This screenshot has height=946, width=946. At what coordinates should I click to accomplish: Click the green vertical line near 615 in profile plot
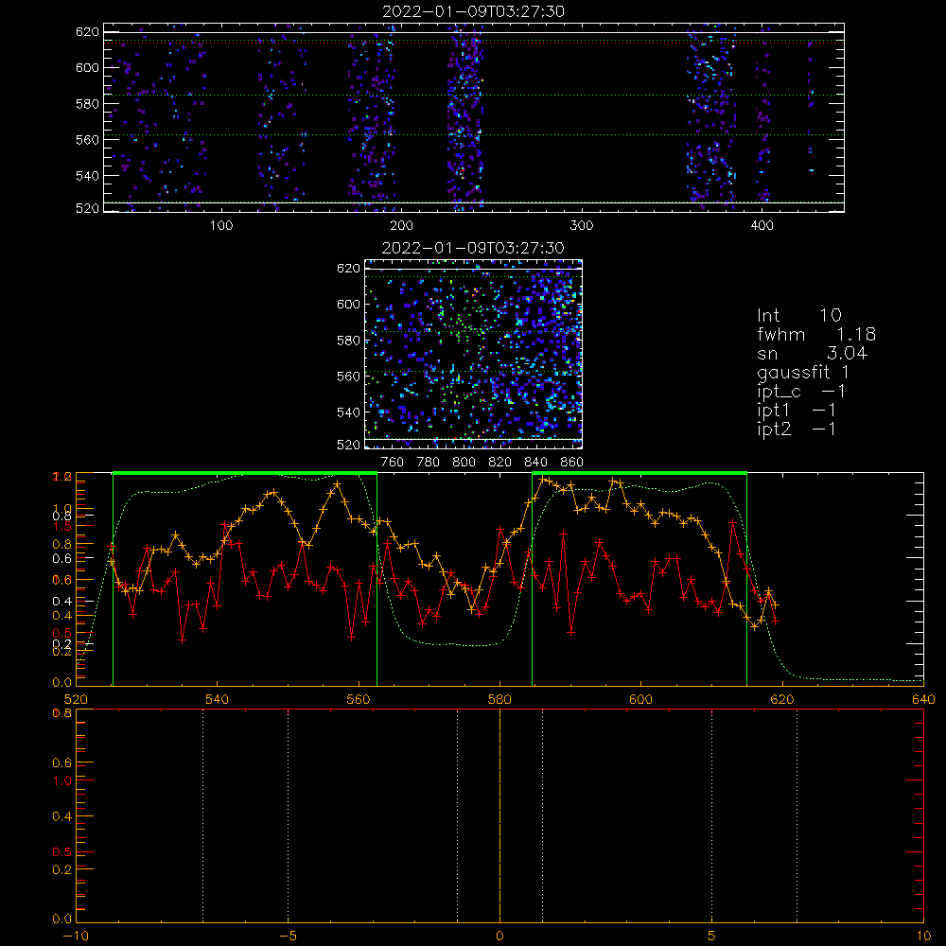[x=747, y=579]
